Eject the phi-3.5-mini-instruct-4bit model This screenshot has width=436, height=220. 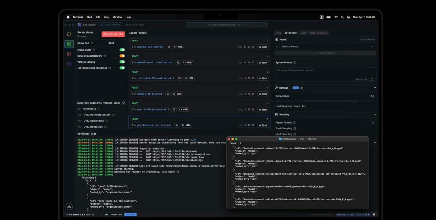pyautogui.click(x=263, y=125)
